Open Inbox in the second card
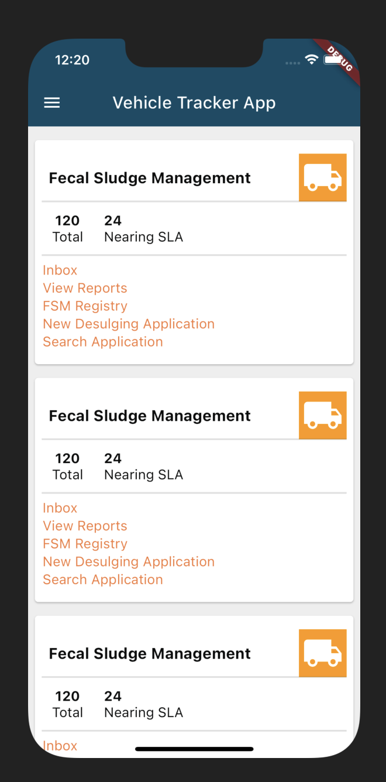 (x=60, y=508)
